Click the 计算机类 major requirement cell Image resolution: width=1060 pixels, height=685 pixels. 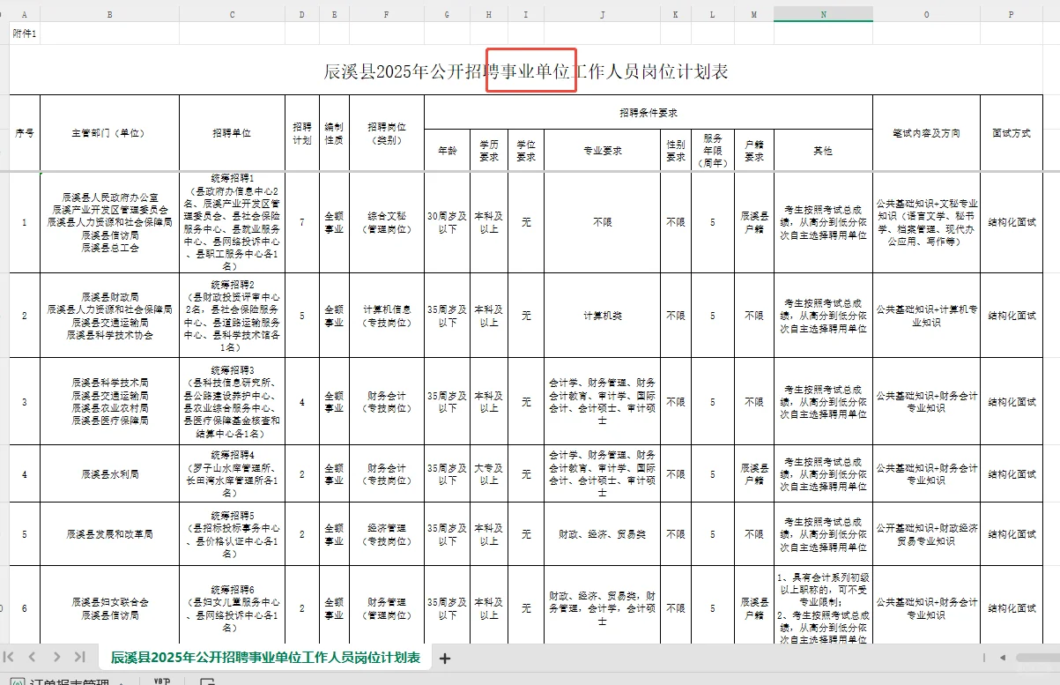(602, 316)
